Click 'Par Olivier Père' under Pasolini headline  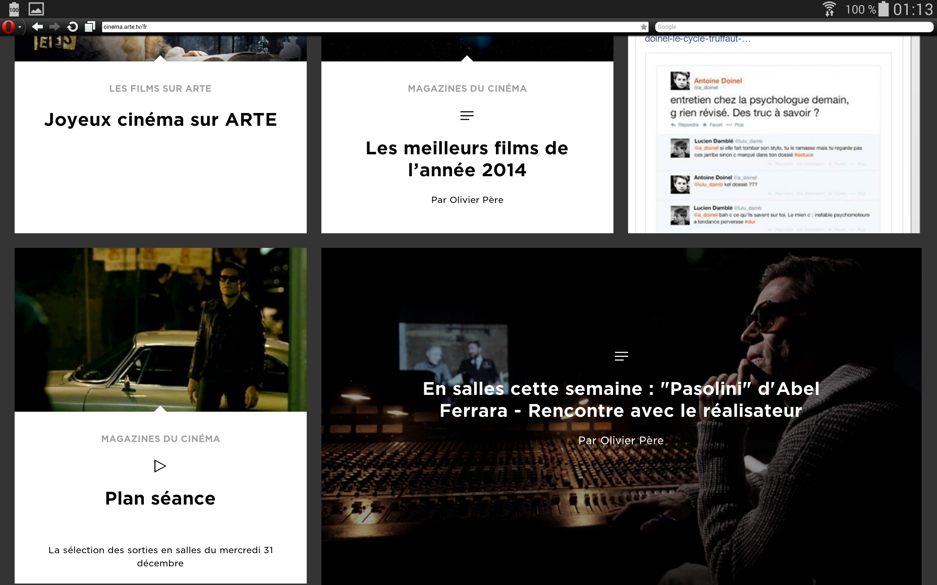621,440
